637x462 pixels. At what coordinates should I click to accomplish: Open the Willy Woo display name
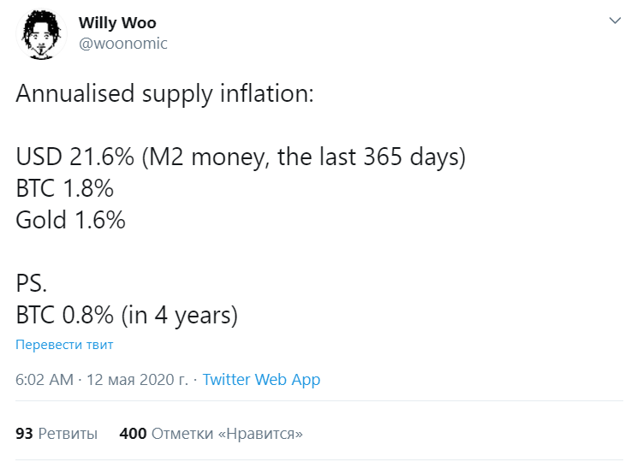[116, 22]
